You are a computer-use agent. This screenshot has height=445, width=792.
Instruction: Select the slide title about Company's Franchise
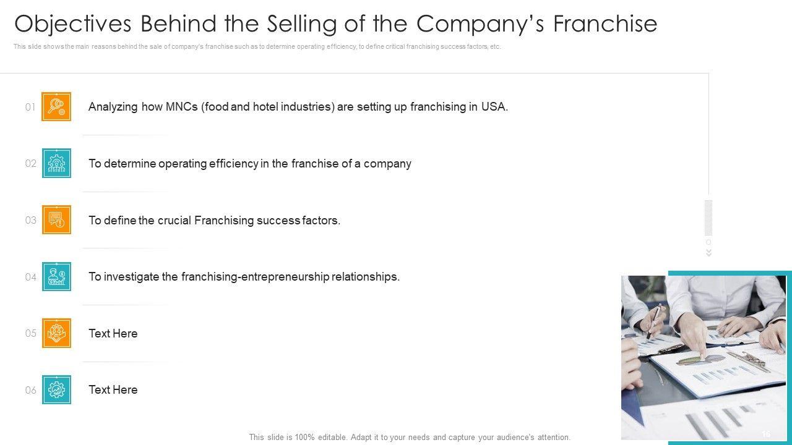pos(335,23)
